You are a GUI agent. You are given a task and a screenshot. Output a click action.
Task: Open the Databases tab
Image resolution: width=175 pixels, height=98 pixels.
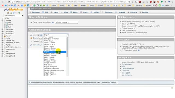tap(34, 12)
